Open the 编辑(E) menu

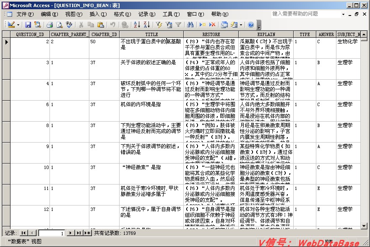coord(50,14)
